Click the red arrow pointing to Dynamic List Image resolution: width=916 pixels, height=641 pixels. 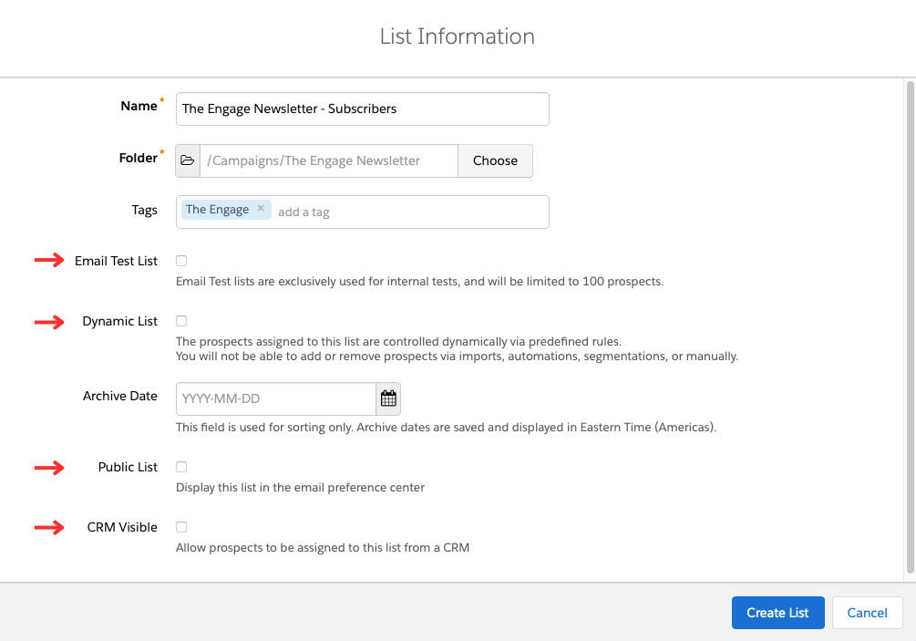pyautogui.click(x=50, y=321)
